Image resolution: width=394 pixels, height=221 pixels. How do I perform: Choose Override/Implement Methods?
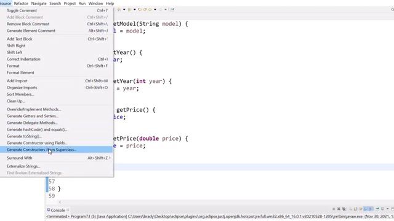(x=57, y=110)
